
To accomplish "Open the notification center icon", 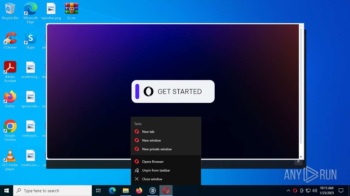I will coord(341,191).
